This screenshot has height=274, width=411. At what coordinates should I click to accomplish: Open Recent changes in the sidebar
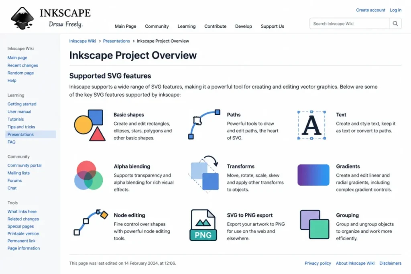click(22, 65)
